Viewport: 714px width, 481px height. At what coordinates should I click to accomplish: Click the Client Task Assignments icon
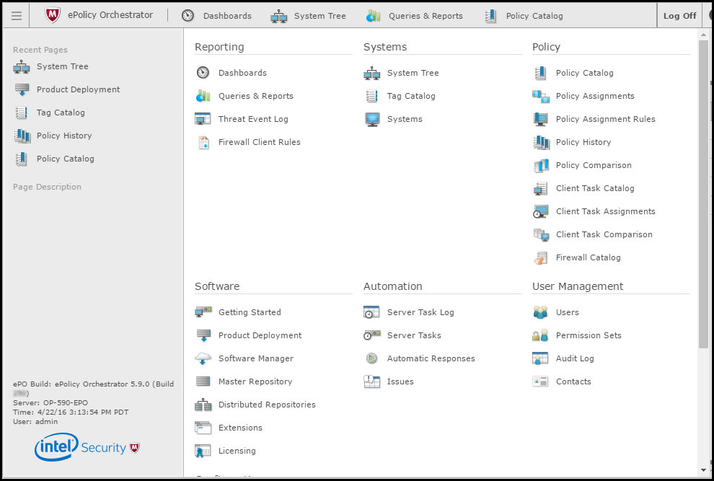[540, 211]
